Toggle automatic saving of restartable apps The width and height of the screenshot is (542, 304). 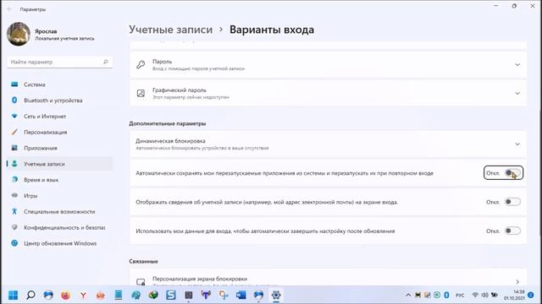click(x=512, y=173)
